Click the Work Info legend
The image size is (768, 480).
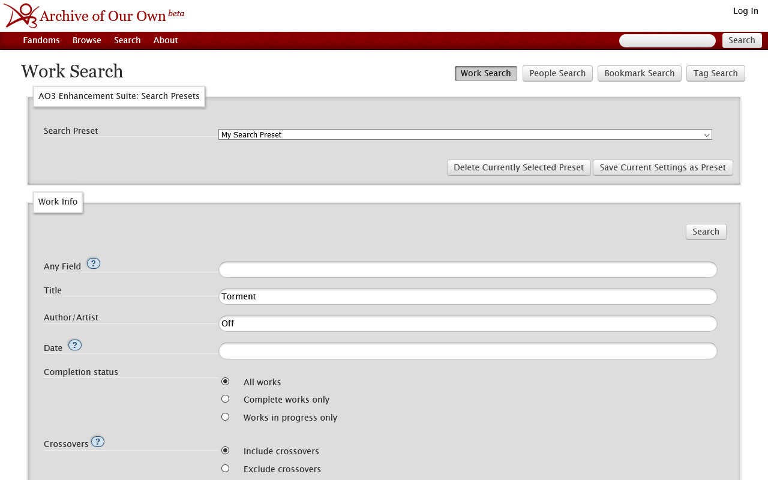pyautogui.click(x=58, y=202)
